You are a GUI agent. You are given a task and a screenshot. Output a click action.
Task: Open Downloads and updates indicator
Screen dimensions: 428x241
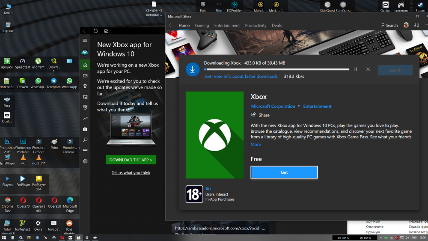[416, 25]
